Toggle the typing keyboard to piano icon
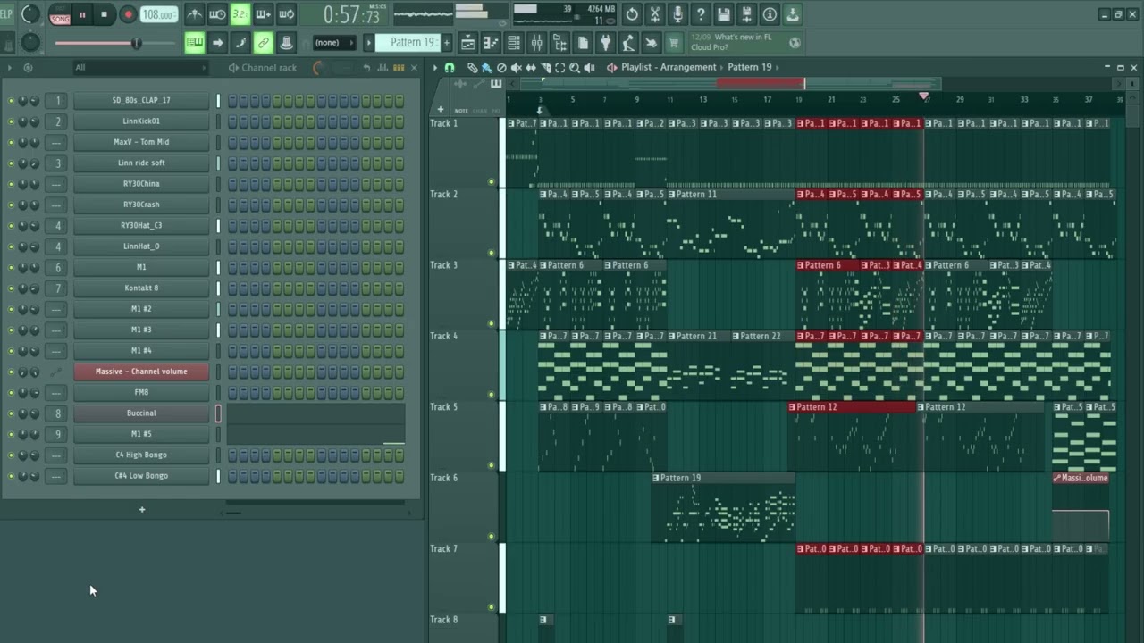1144x643 pixels. pos(194,43)
